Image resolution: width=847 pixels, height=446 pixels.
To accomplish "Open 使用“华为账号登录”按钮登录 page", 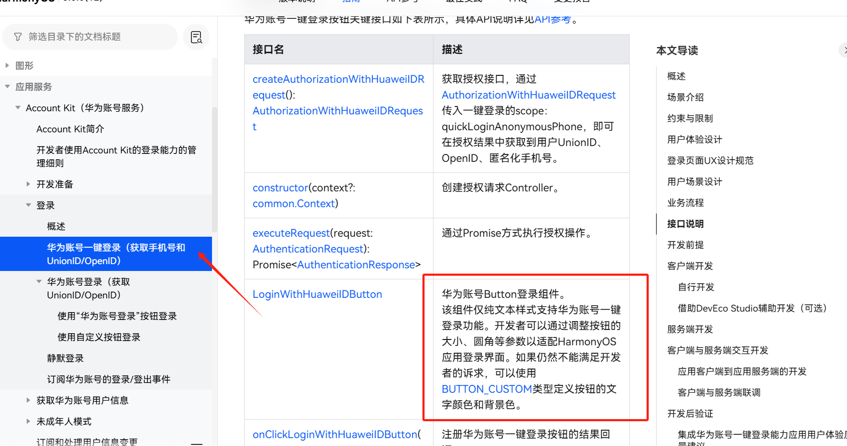I will click(x=117, y=316).
